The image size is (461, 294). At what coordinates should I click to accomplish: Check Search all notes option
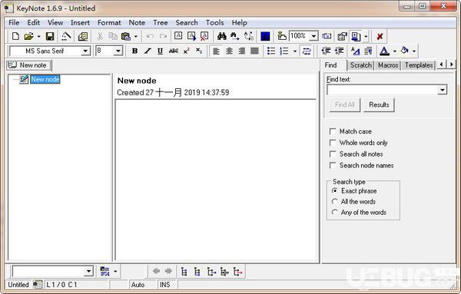click(x=333, y=154)
